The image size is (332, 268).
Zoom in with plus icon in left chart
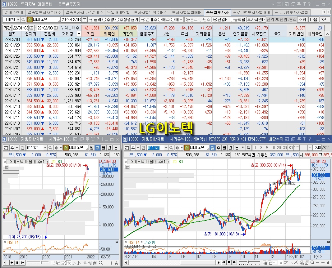coord(111,263)
